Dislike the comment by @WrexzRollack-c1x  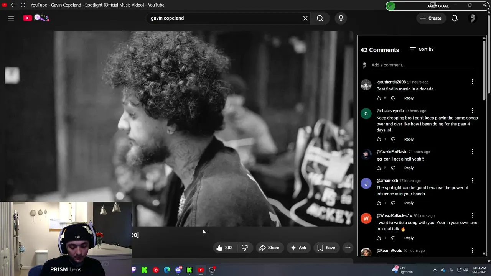click(x=393, y=238)
